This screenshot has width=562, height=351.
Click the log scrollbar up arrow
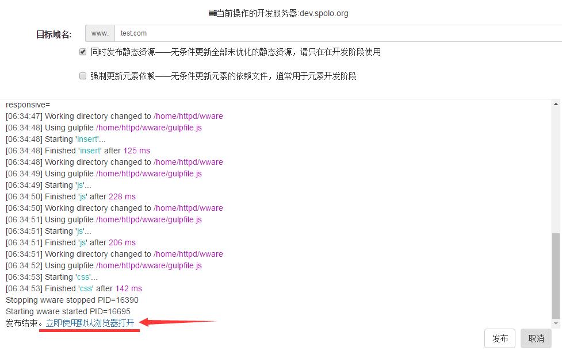556,104
